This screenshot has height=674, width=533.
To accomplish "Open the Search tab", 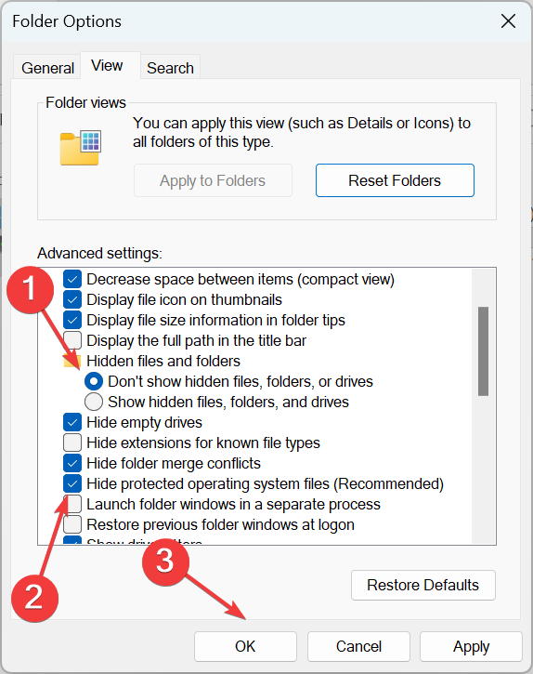I will pyautogui.click(x=170, y=68).
